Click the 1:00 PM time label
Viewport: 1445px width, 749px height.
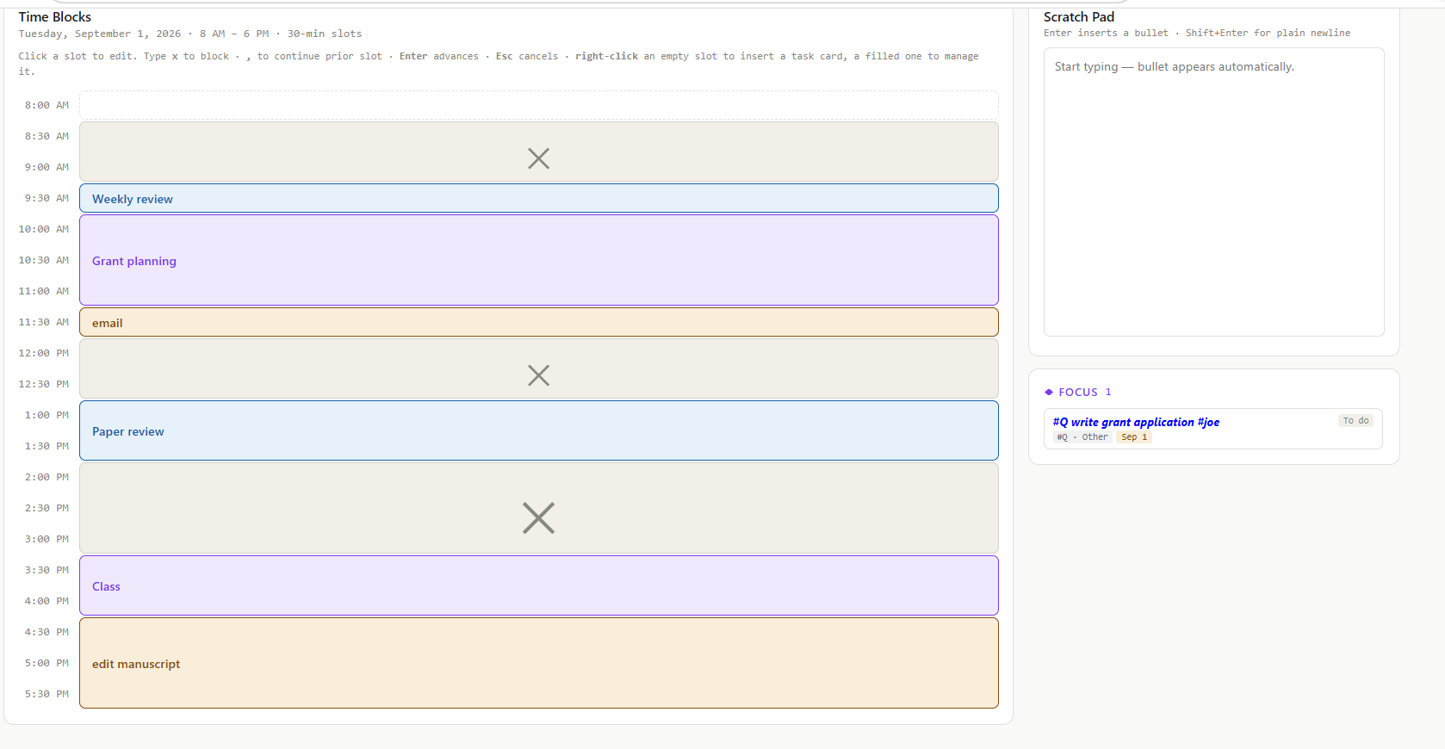[47, 415]
